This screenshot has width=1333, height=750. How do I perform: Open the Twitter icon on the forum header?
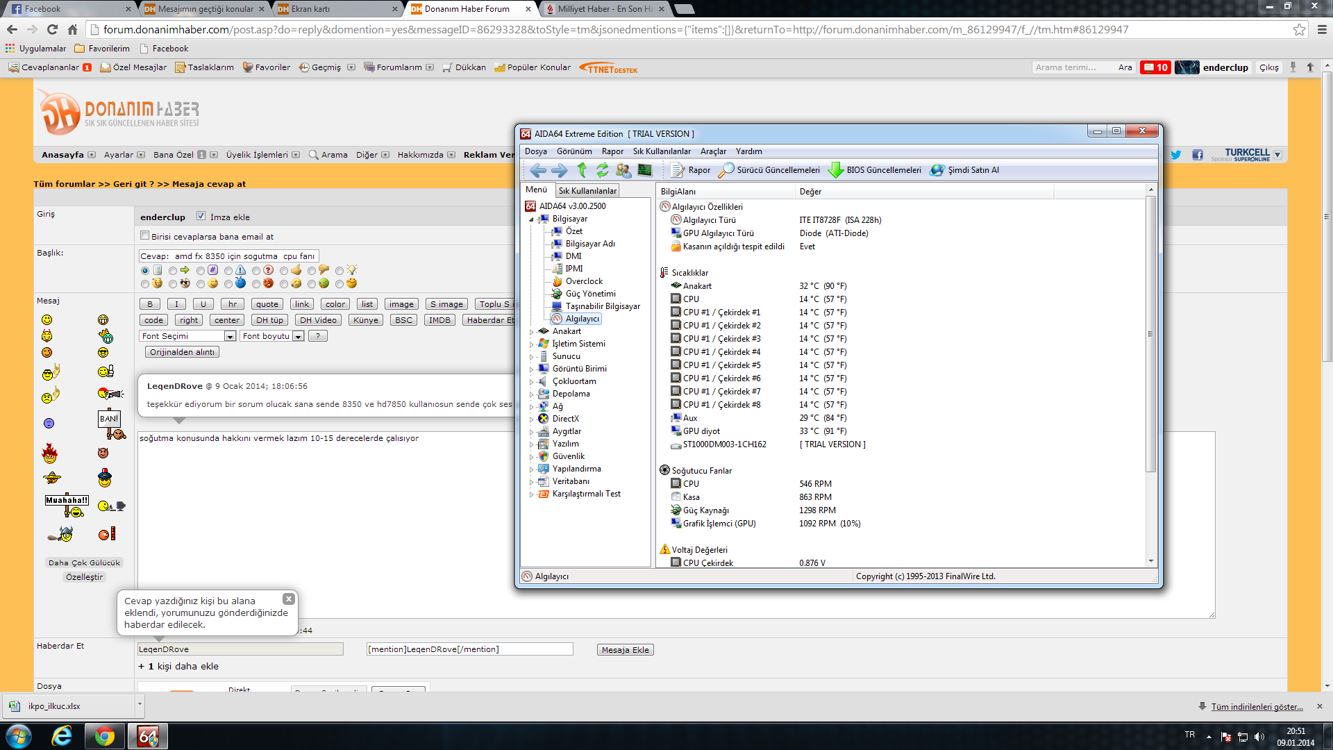coord(1175,155)
